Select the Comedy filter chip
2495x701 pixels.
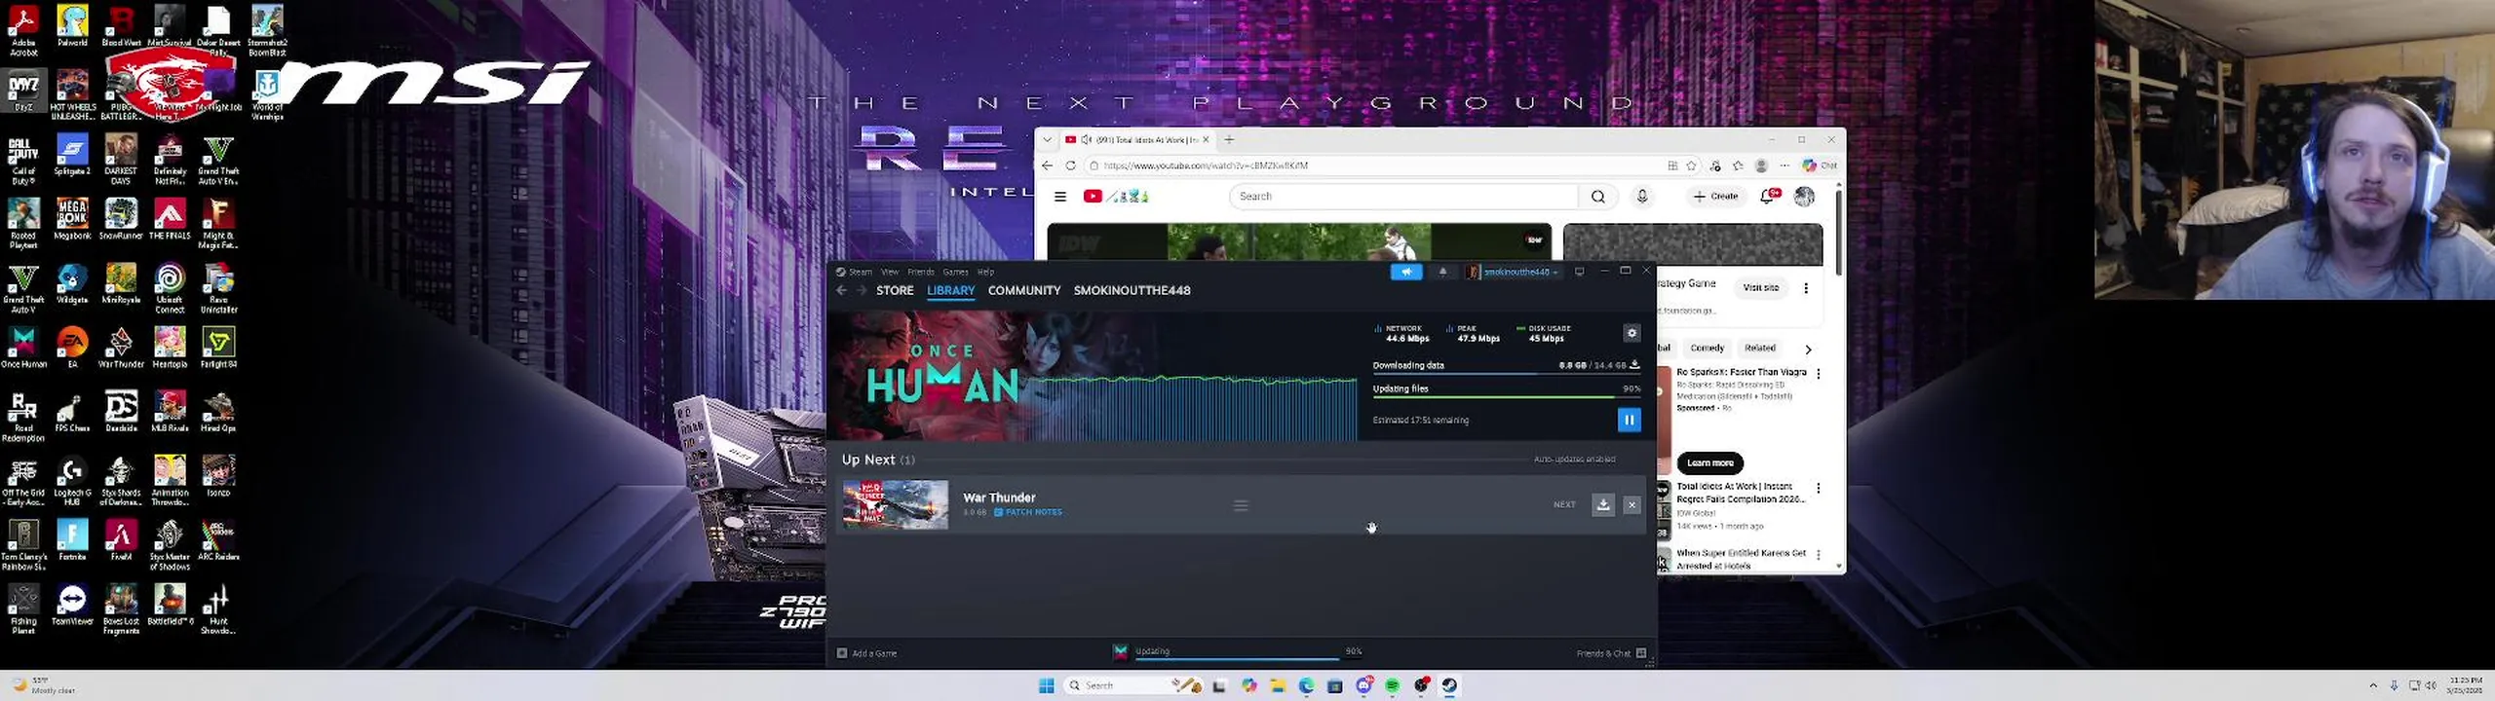pos(1707,348)
